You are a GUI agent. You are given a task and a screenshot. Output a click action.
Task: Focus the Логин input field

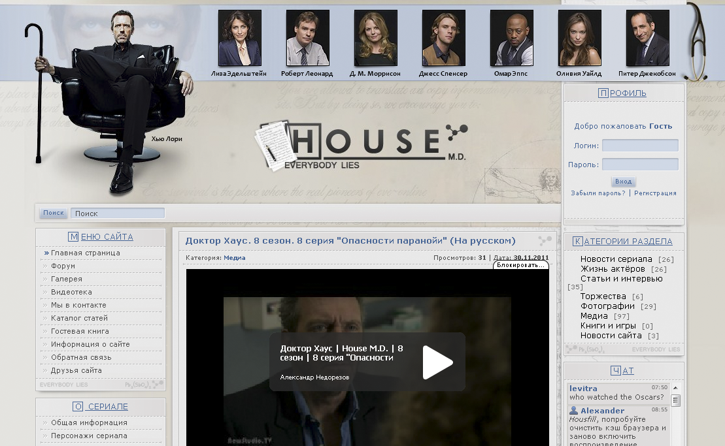pos(640,146)
